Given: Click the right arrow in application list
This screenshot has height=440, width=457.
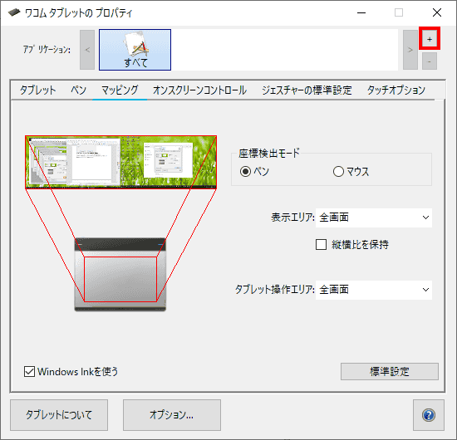Looking at the screenshot, I should tap(410, 50).
